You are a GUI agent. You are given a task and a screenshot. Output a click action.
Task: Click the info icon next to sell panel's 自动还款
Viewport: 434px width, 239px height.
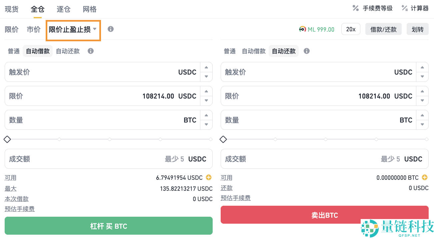(x=306, y=51)
